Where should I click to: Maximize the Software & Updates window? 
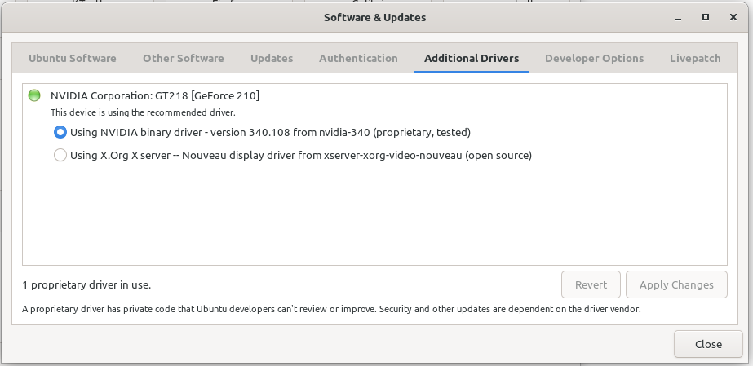706,16
